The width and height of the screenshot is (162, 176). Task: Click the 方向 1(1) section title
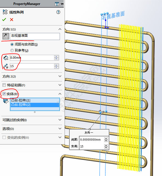9,29
